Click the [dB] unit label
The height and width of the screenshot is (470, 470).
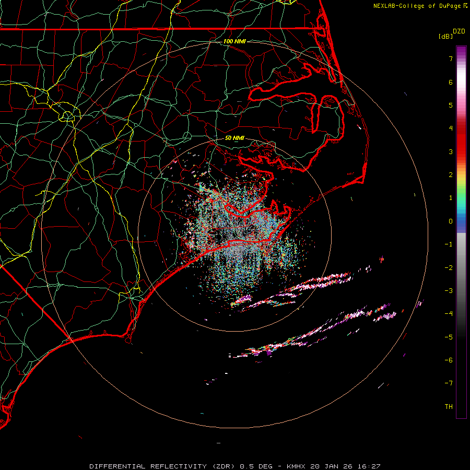coord(445,36)
